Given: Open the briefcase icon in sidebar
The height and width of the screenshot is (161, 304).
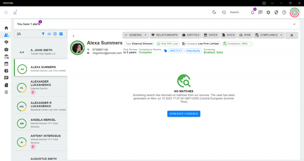Looking at the screenshot, I should (x=6, y=49).
